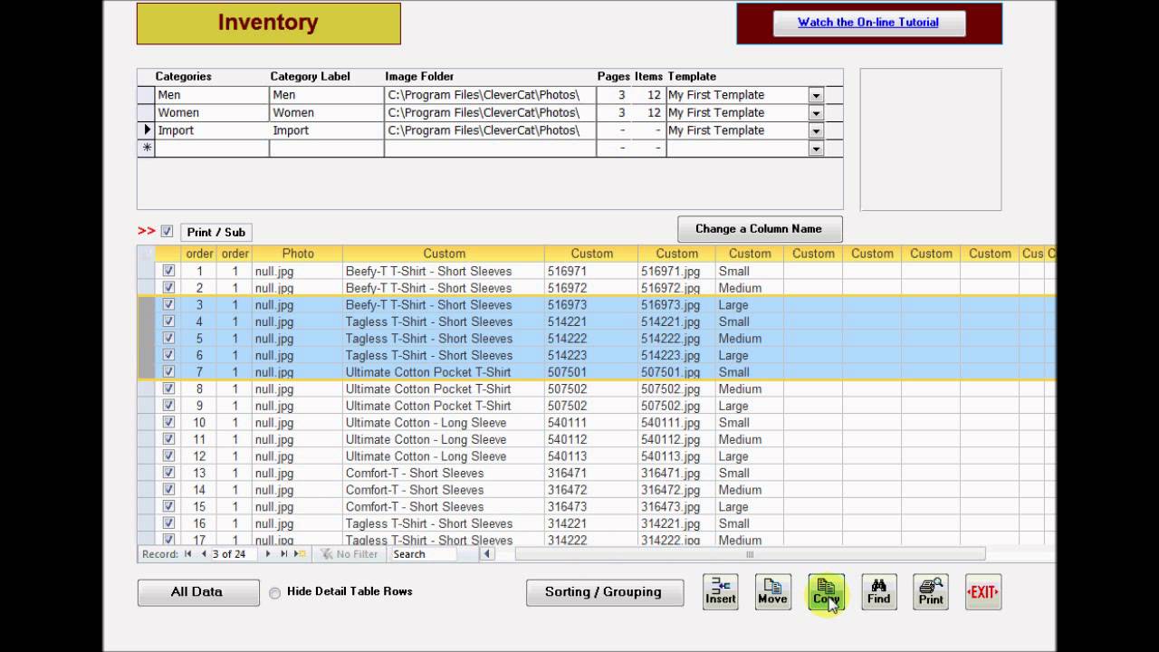Click the red EXIT button
The height and width of the screenshot is (652, 1159).
[982, 592]
